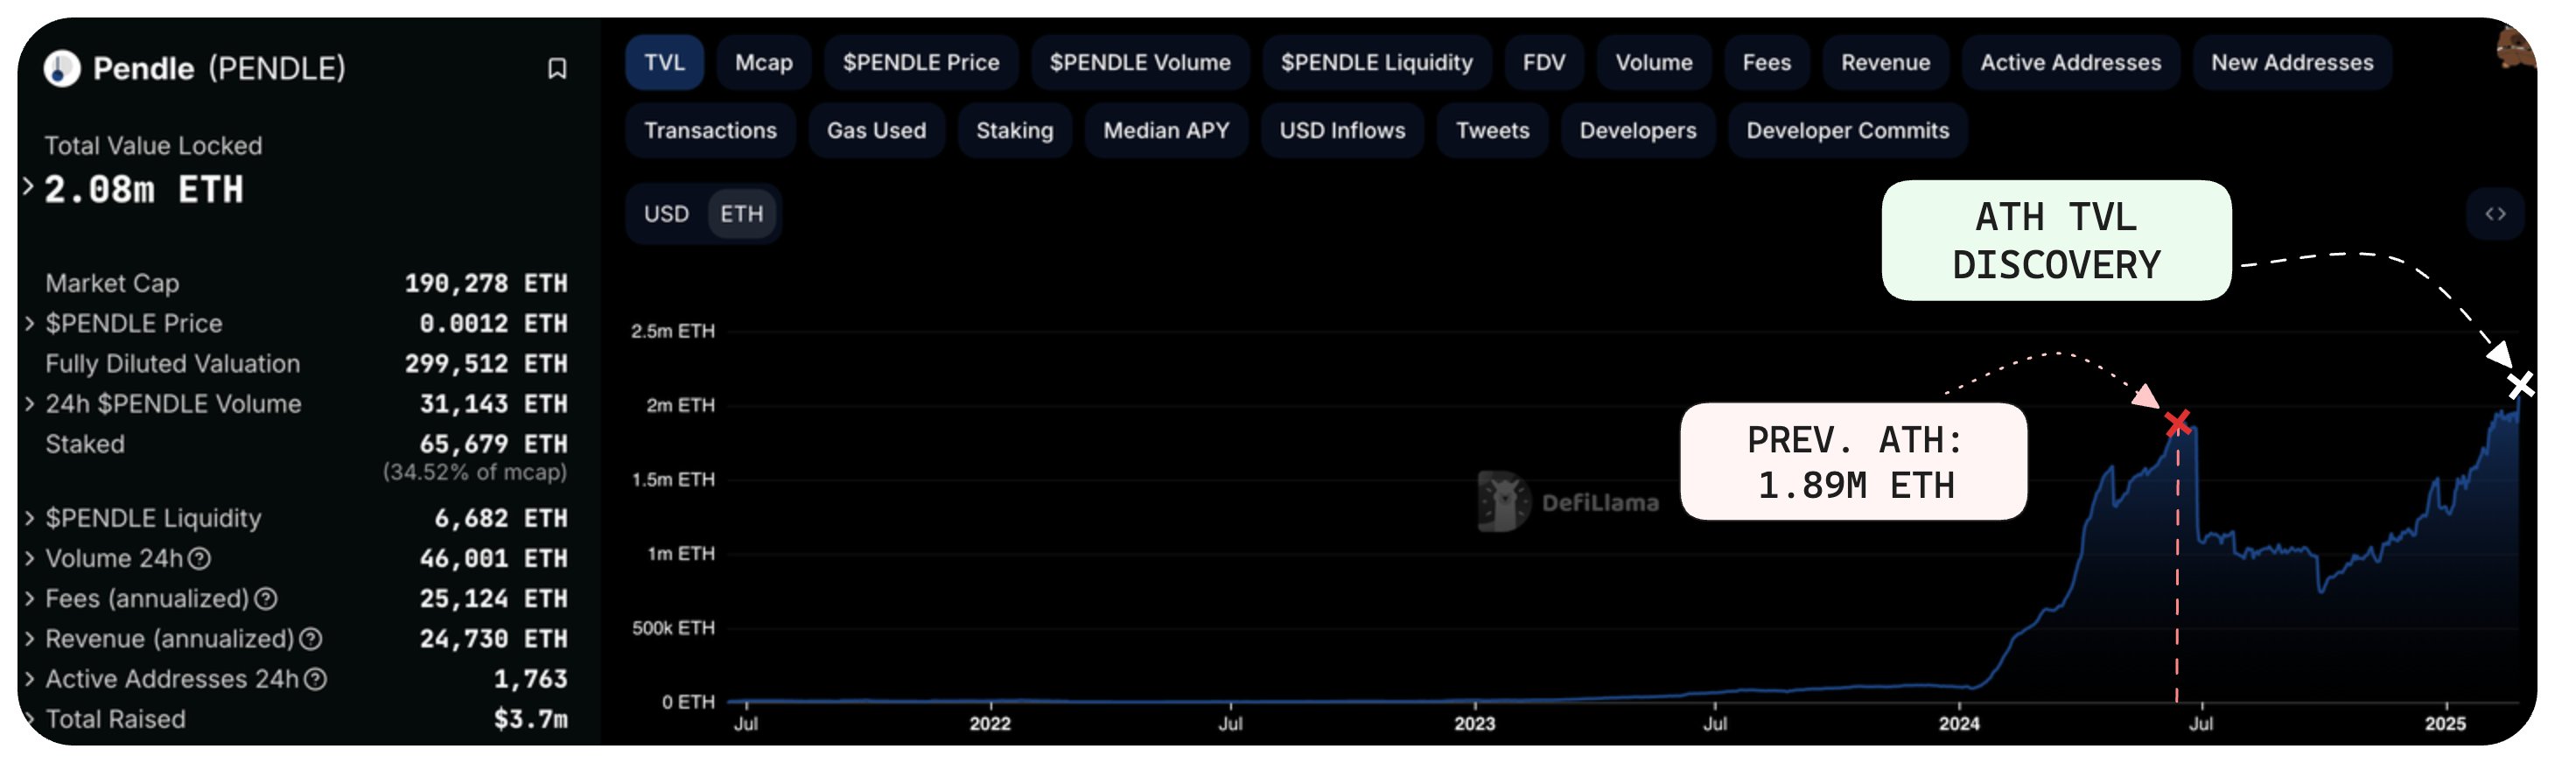Click the Developer Commits button

click(x=1847, y=130)
